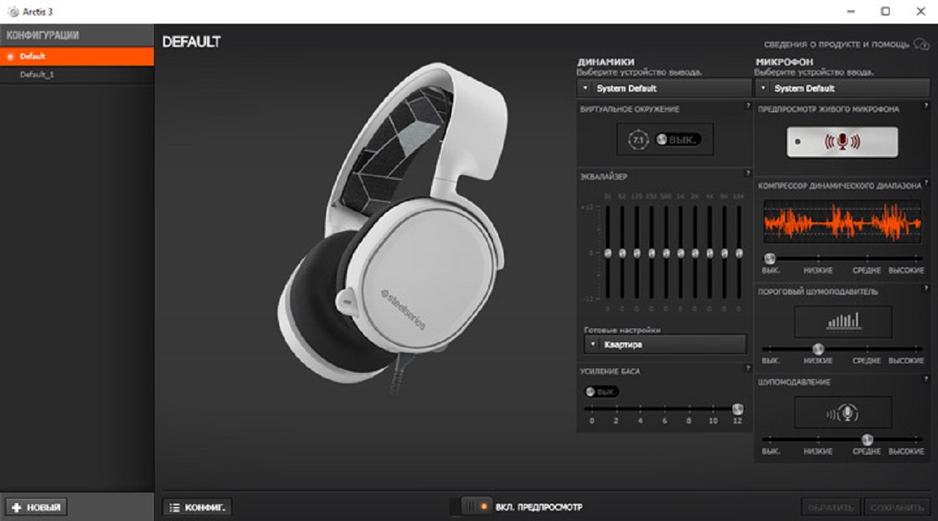Click the orange dot beside Default configuration
This screenshot has height=521, width=938.
click(x=10, y=57)
